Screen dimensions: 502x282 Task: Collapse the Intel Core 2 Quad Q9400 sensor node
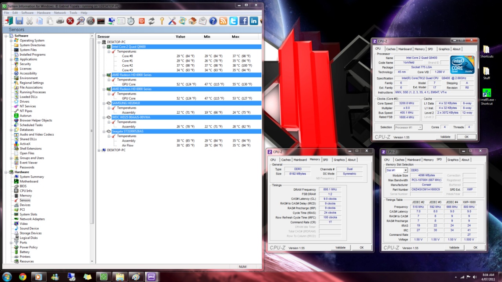pos(104,47)
